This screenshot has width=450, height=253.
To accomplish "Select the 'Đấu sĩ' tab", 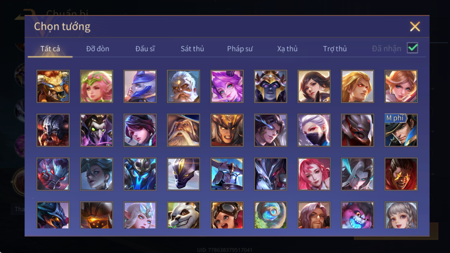I will click(145, 49).
